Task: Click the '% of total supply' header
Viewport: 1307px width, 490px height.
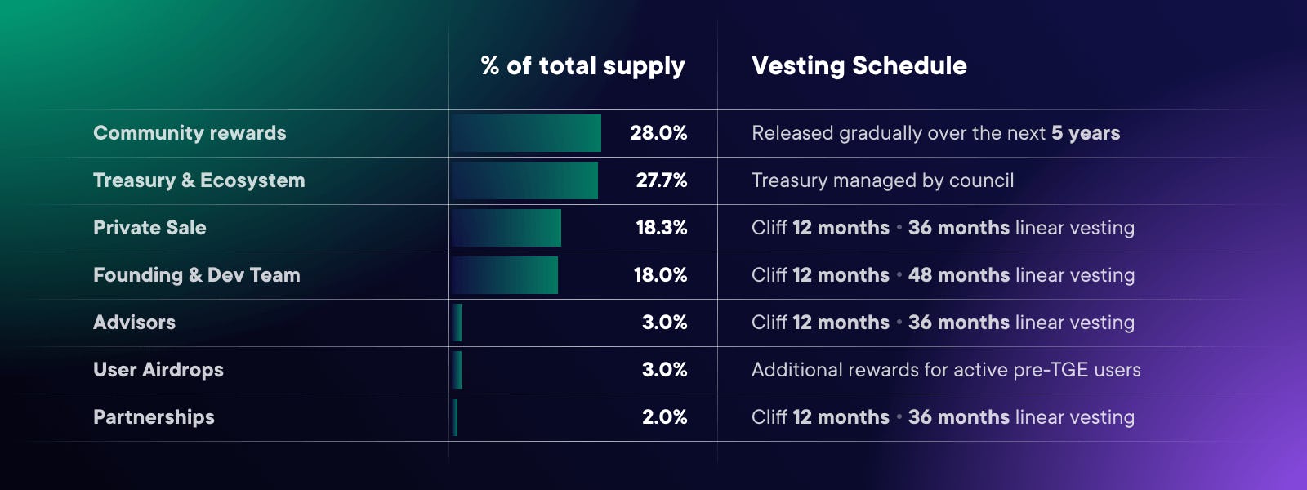Action: coord(582,66)
